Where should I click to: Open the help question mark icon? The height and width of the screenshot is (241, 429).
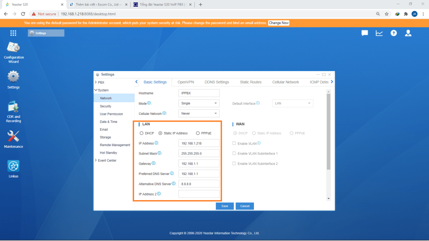click(x=394, y=33)
